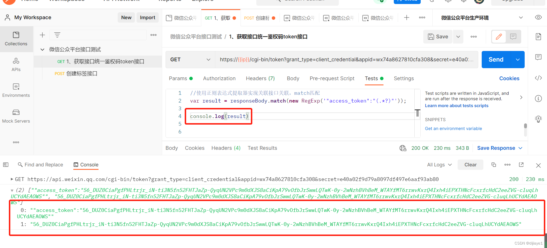Switch to comment mode view
547x248 pixels.
[x=513, y=37]
